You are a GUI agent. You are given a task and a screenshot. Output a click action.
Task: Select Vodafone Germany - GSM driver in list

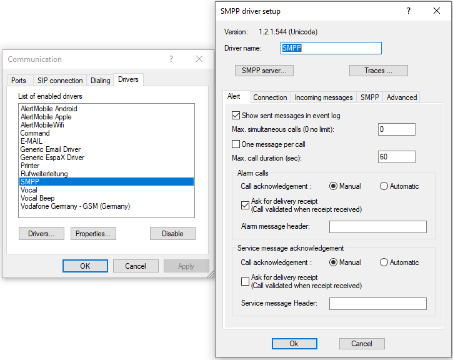[75, 206]
